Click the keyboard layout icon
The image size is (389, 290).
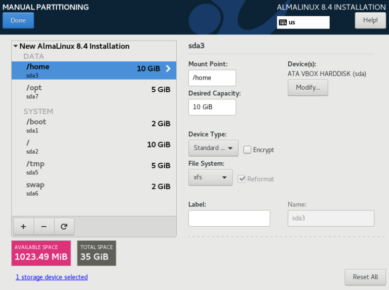283,22
